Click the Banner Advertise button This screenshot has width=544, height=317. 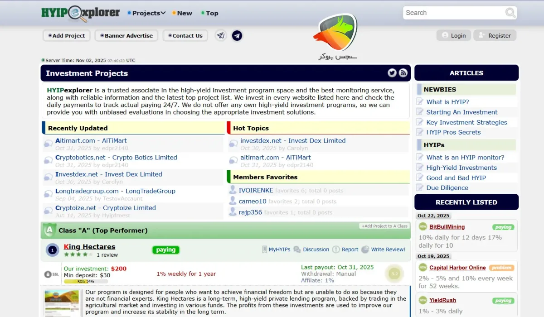pos(126,35)
